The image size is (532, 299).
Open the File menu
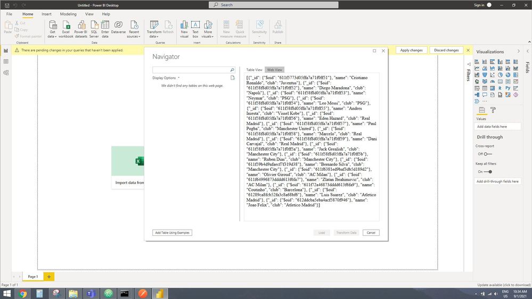pos(9,14)
